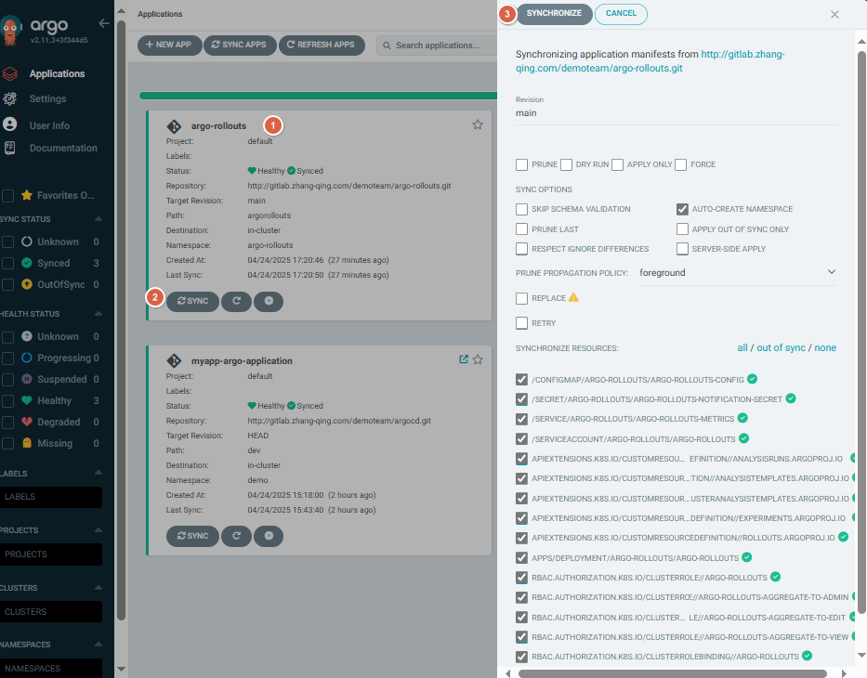Click the LABELS filter input box
The image size is (867, 678).
[x=51, y=497]
